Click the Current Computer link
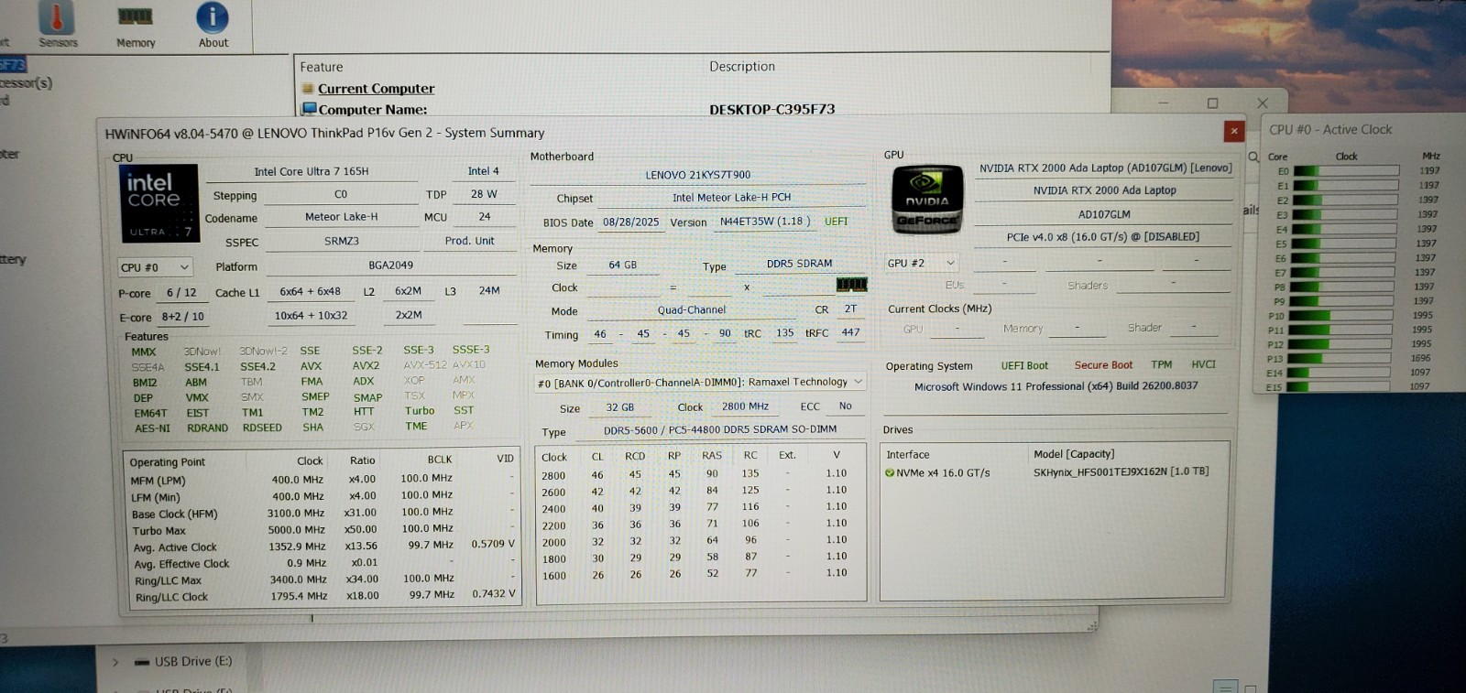The image size is (1466, 693). click(x=377, y=89)
